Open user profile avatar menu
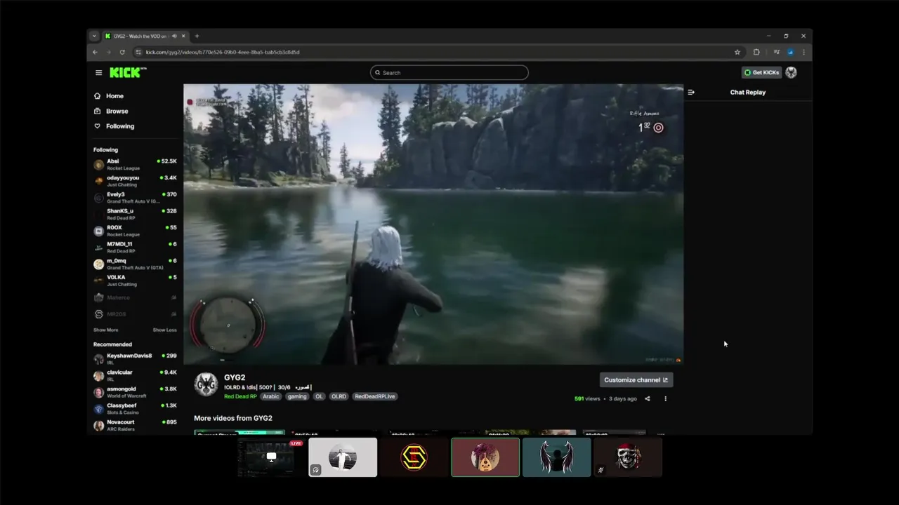899x505 pixels. tap(791, 72)
